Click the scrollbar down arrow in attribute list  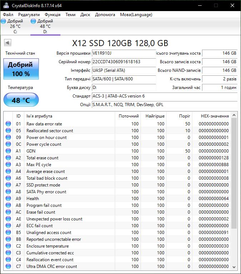(234, 267)
